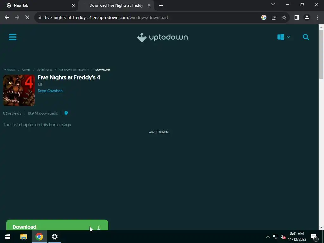Open the Chrome profile icon

(x=307, y=18)
